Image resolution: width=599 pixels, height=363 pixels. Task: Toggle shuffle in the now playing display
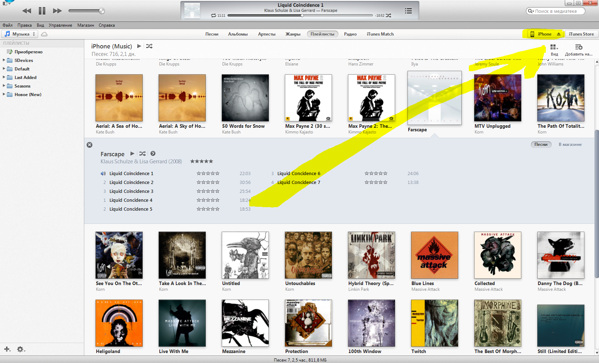(389, 16)
